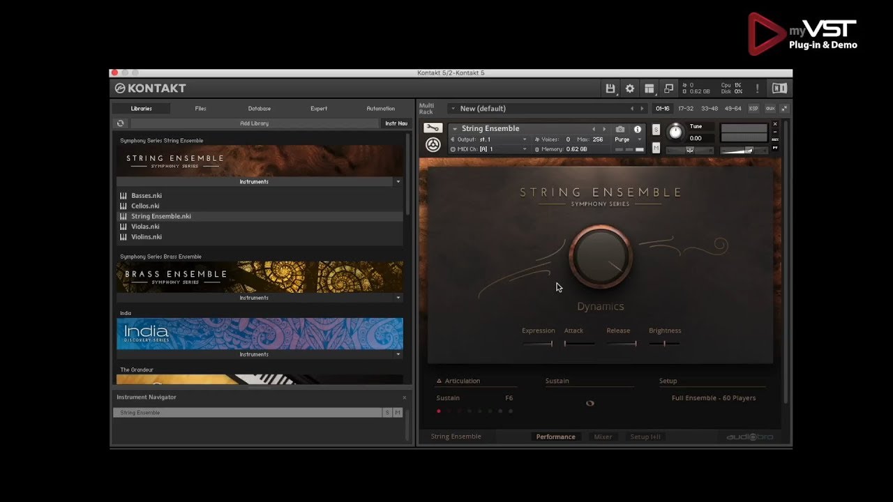The width and height of the screenshot is (893, 502).
Task: Switch to Libraries tab
Action: pos(141,109)
